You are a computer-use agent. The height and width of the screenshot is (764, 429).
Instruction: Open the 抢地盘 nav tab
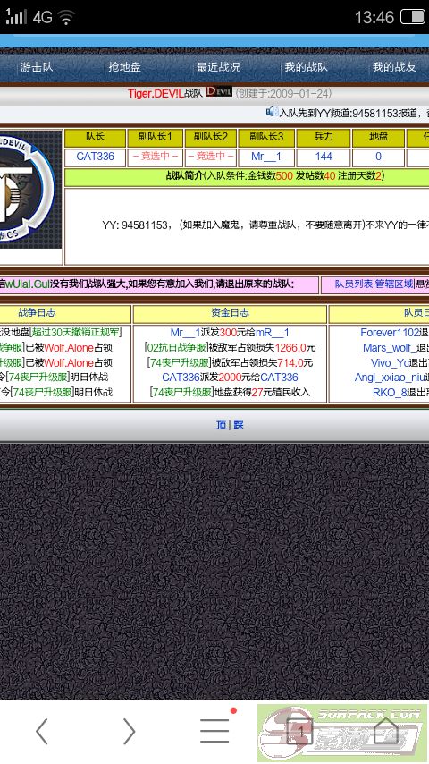[124, 67]
